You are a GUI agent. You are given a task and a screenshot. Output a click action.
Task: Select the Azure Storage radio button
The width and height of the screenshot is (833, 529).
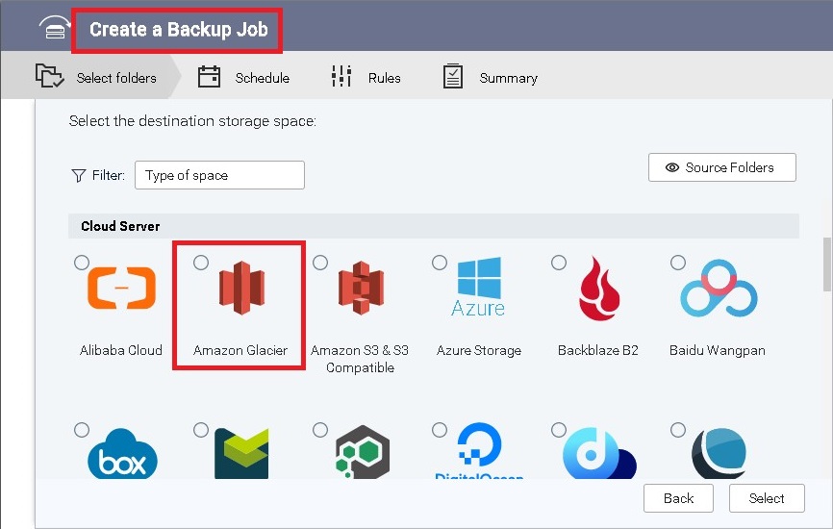click(x=440, y=263)
